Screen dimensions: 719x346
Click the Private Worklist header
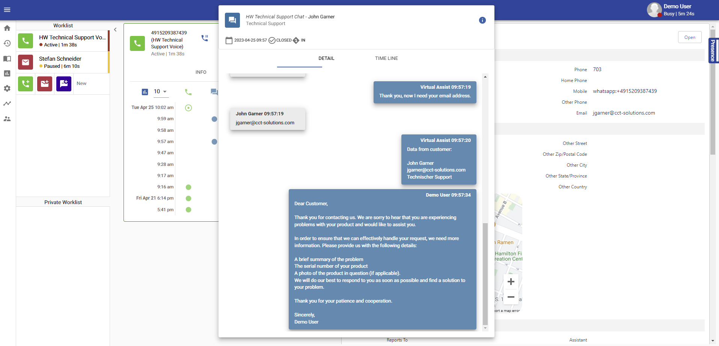click(x=63, y=202)
